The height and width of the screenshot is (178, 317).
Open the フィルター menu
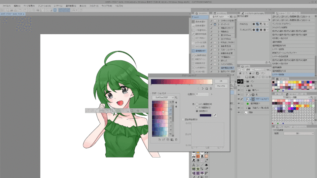(x=93, y=6)
